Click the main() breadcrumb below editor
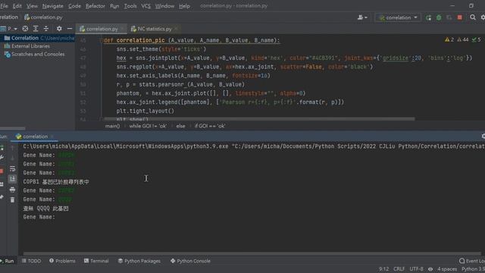This screenshot has width=485, height=273. [112, 126]
